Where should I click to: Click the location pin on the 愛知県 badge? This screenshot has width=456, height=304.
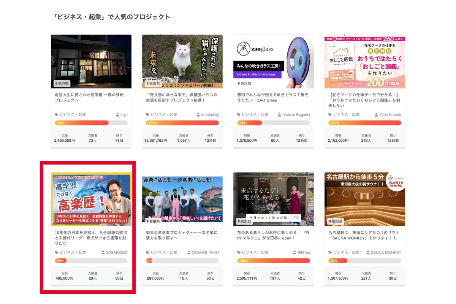point(330,221)
